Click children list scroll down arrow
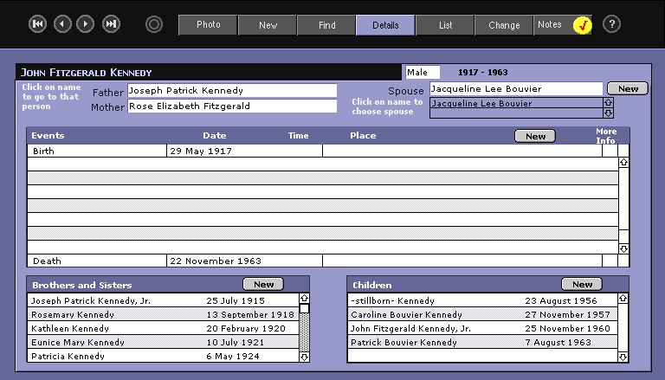The height and width of the screenshot is (380, 665). click(x=623, y=357)
